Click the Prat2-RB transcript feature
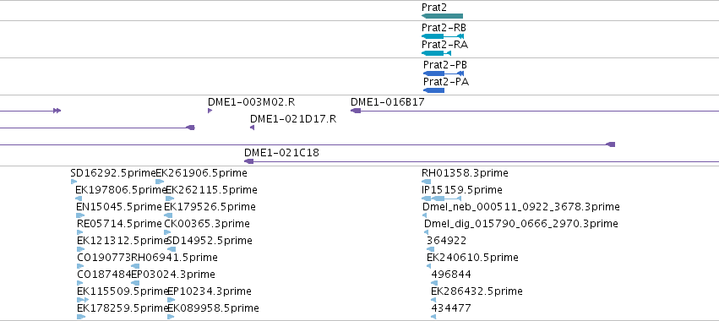 (x=443, y=36)
